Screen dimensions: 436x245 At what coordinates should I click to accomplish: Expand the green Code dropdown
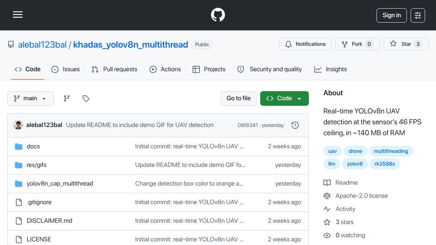(284, 98)
